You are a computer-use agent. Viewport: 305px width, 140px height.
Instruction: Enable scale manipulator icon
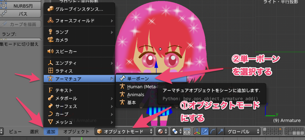pos(220,131)
